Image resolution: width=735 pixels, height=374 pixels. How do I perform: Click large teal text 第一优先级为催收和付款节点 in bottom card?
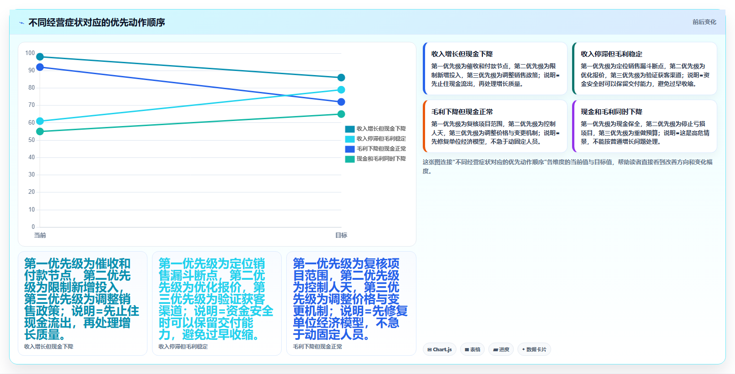81,299
